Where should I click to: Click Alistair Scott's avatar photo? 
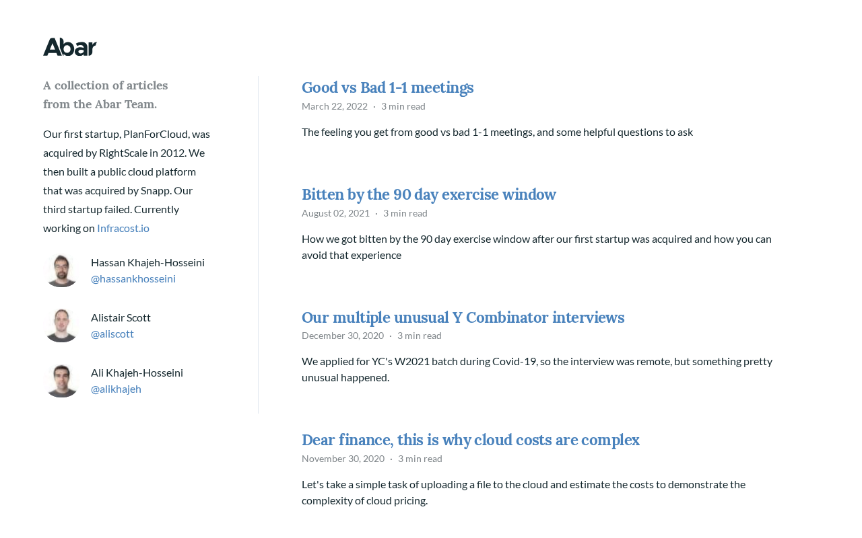[62, 325]
